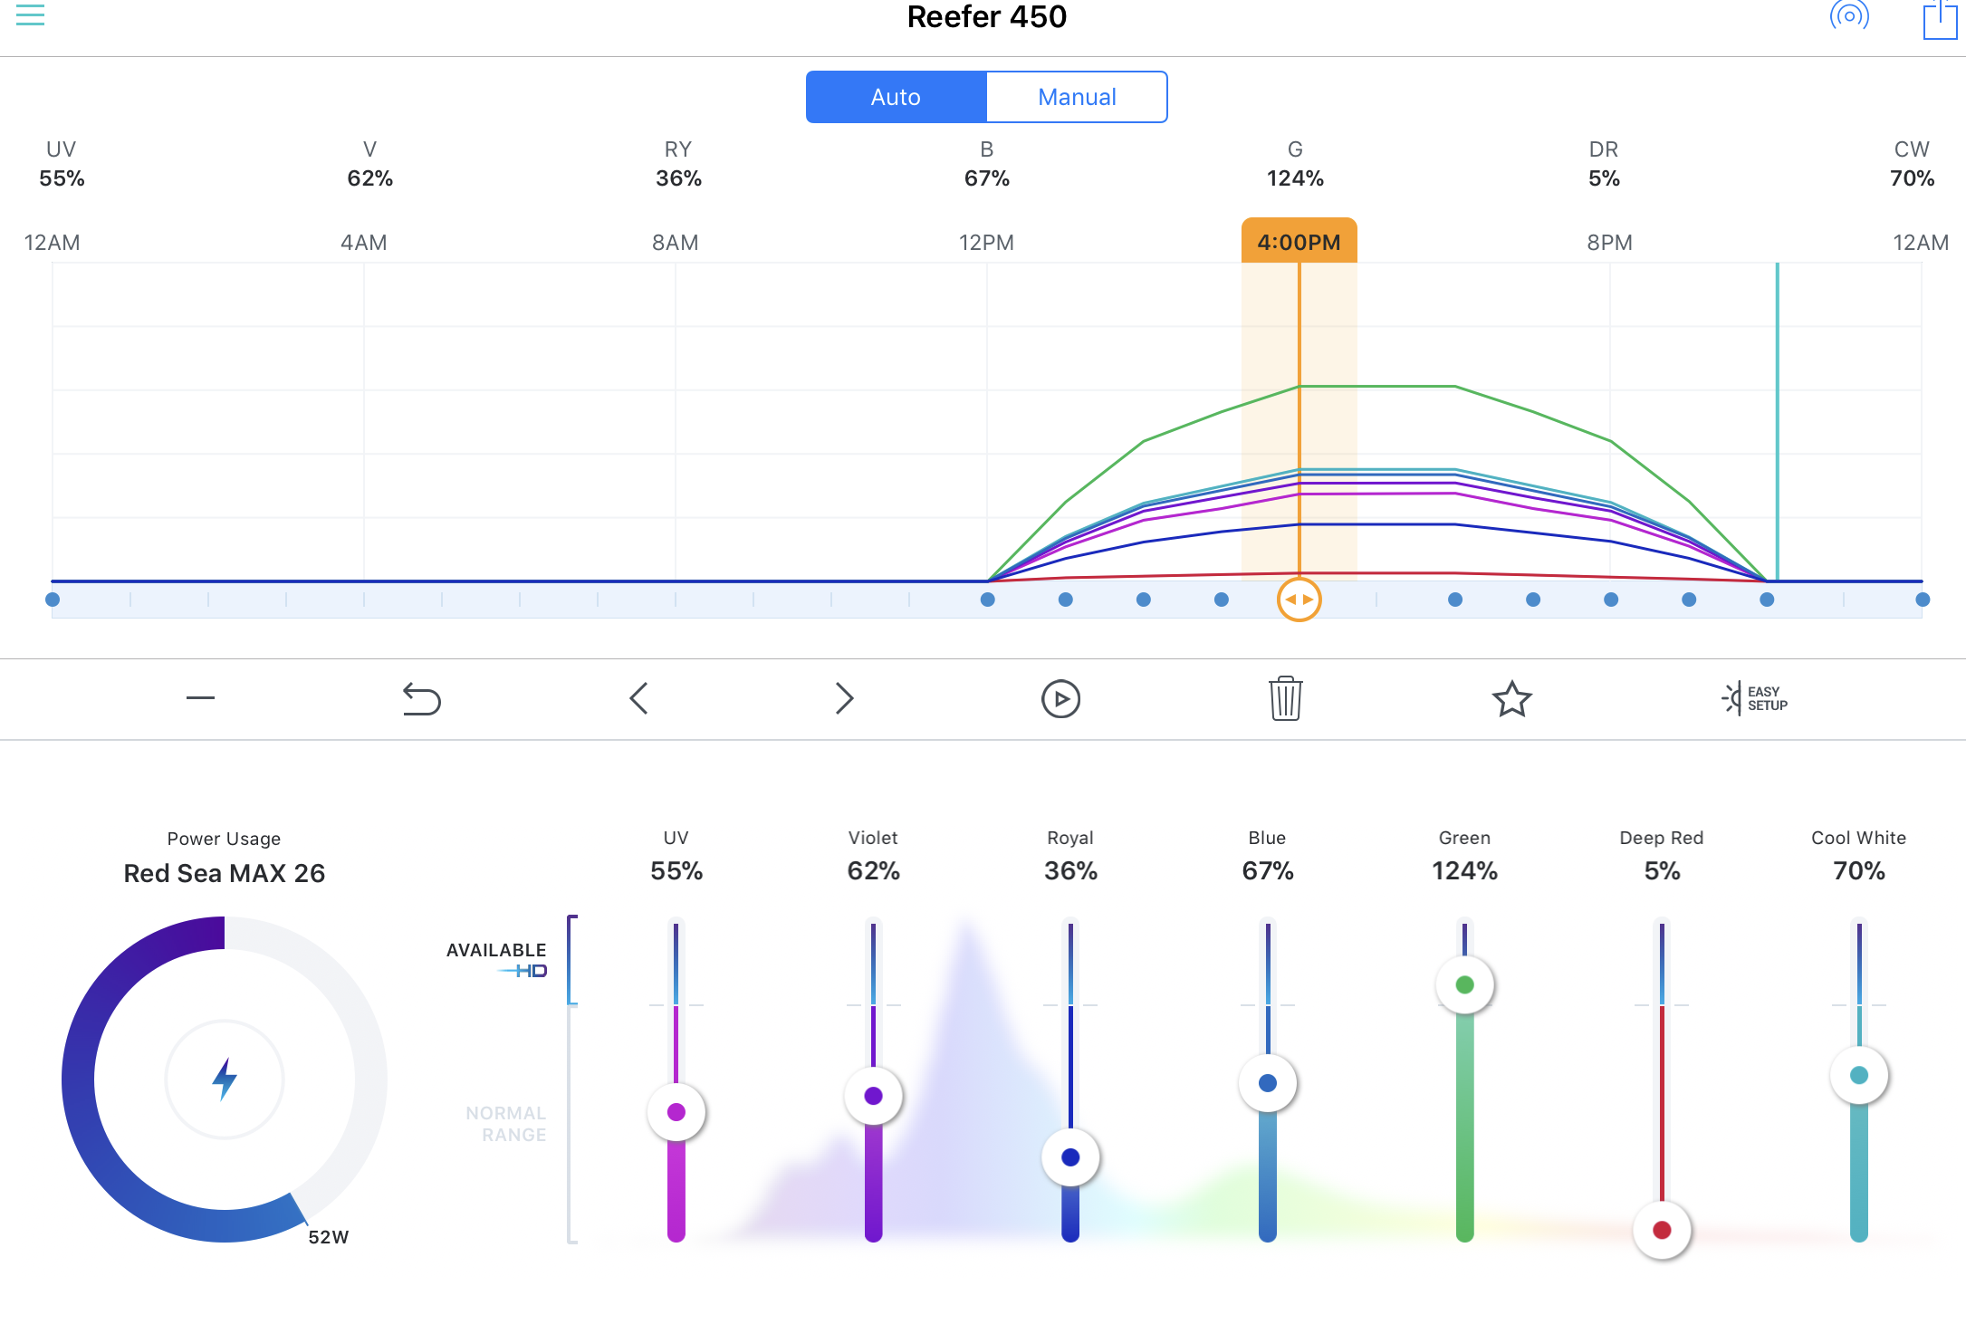Tap the lightning bolt power button

(225, 1079)
